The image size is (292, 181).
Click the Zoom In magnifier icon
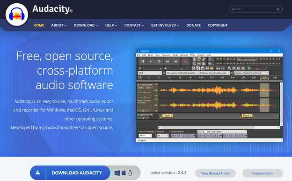(x=229, y=68)
